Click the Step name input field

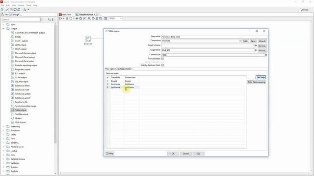(214, 37)
